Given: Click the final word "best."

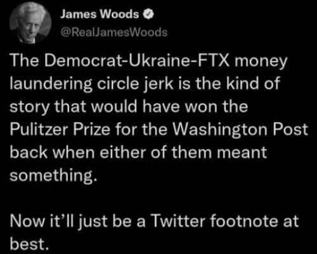Looking at the screenshot, I should coord(27,244).
